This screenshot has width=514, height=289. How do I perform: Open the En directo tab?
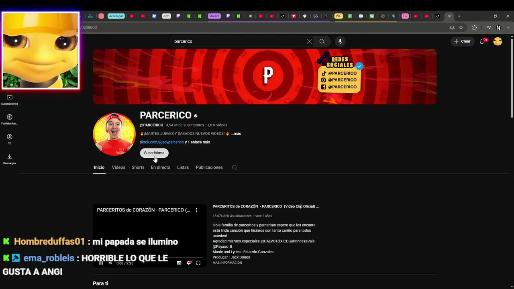(x=161, y=167)
